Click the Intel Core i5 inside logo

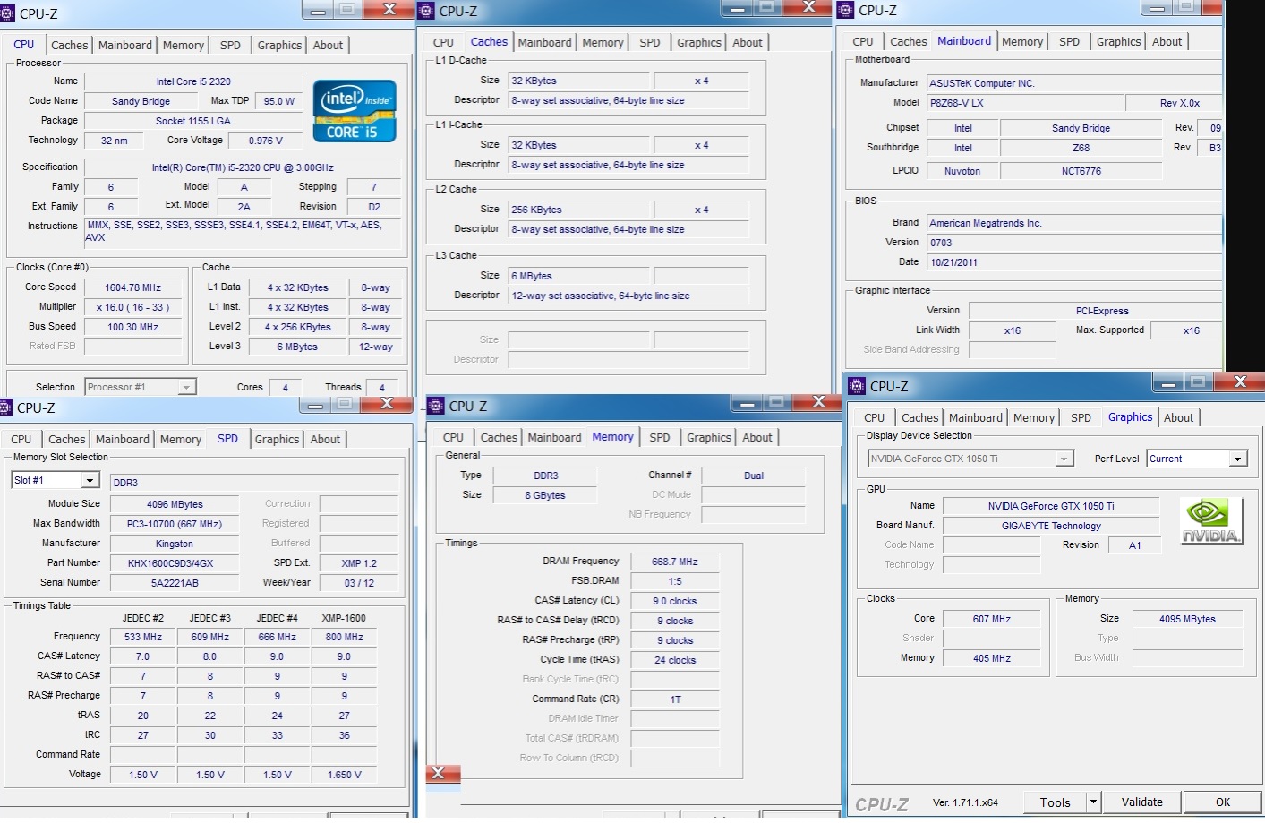(x=355, y=111)
